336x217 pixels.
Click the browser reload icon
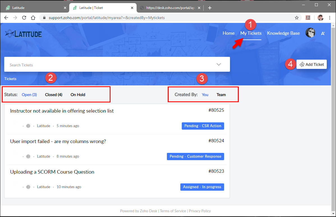click(x=24, y=18)
